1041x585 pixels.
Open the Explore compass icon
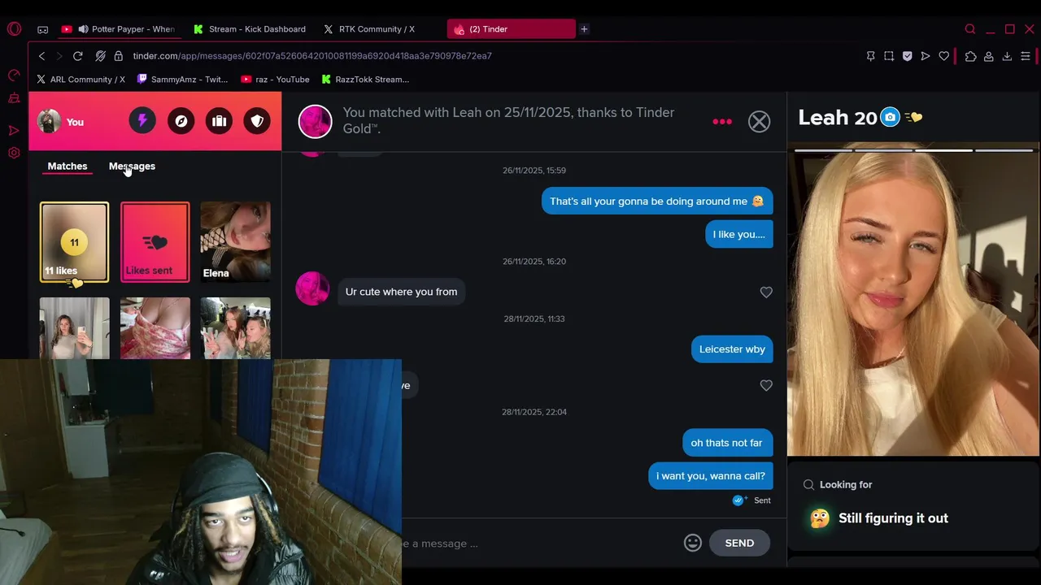(181, 121)
